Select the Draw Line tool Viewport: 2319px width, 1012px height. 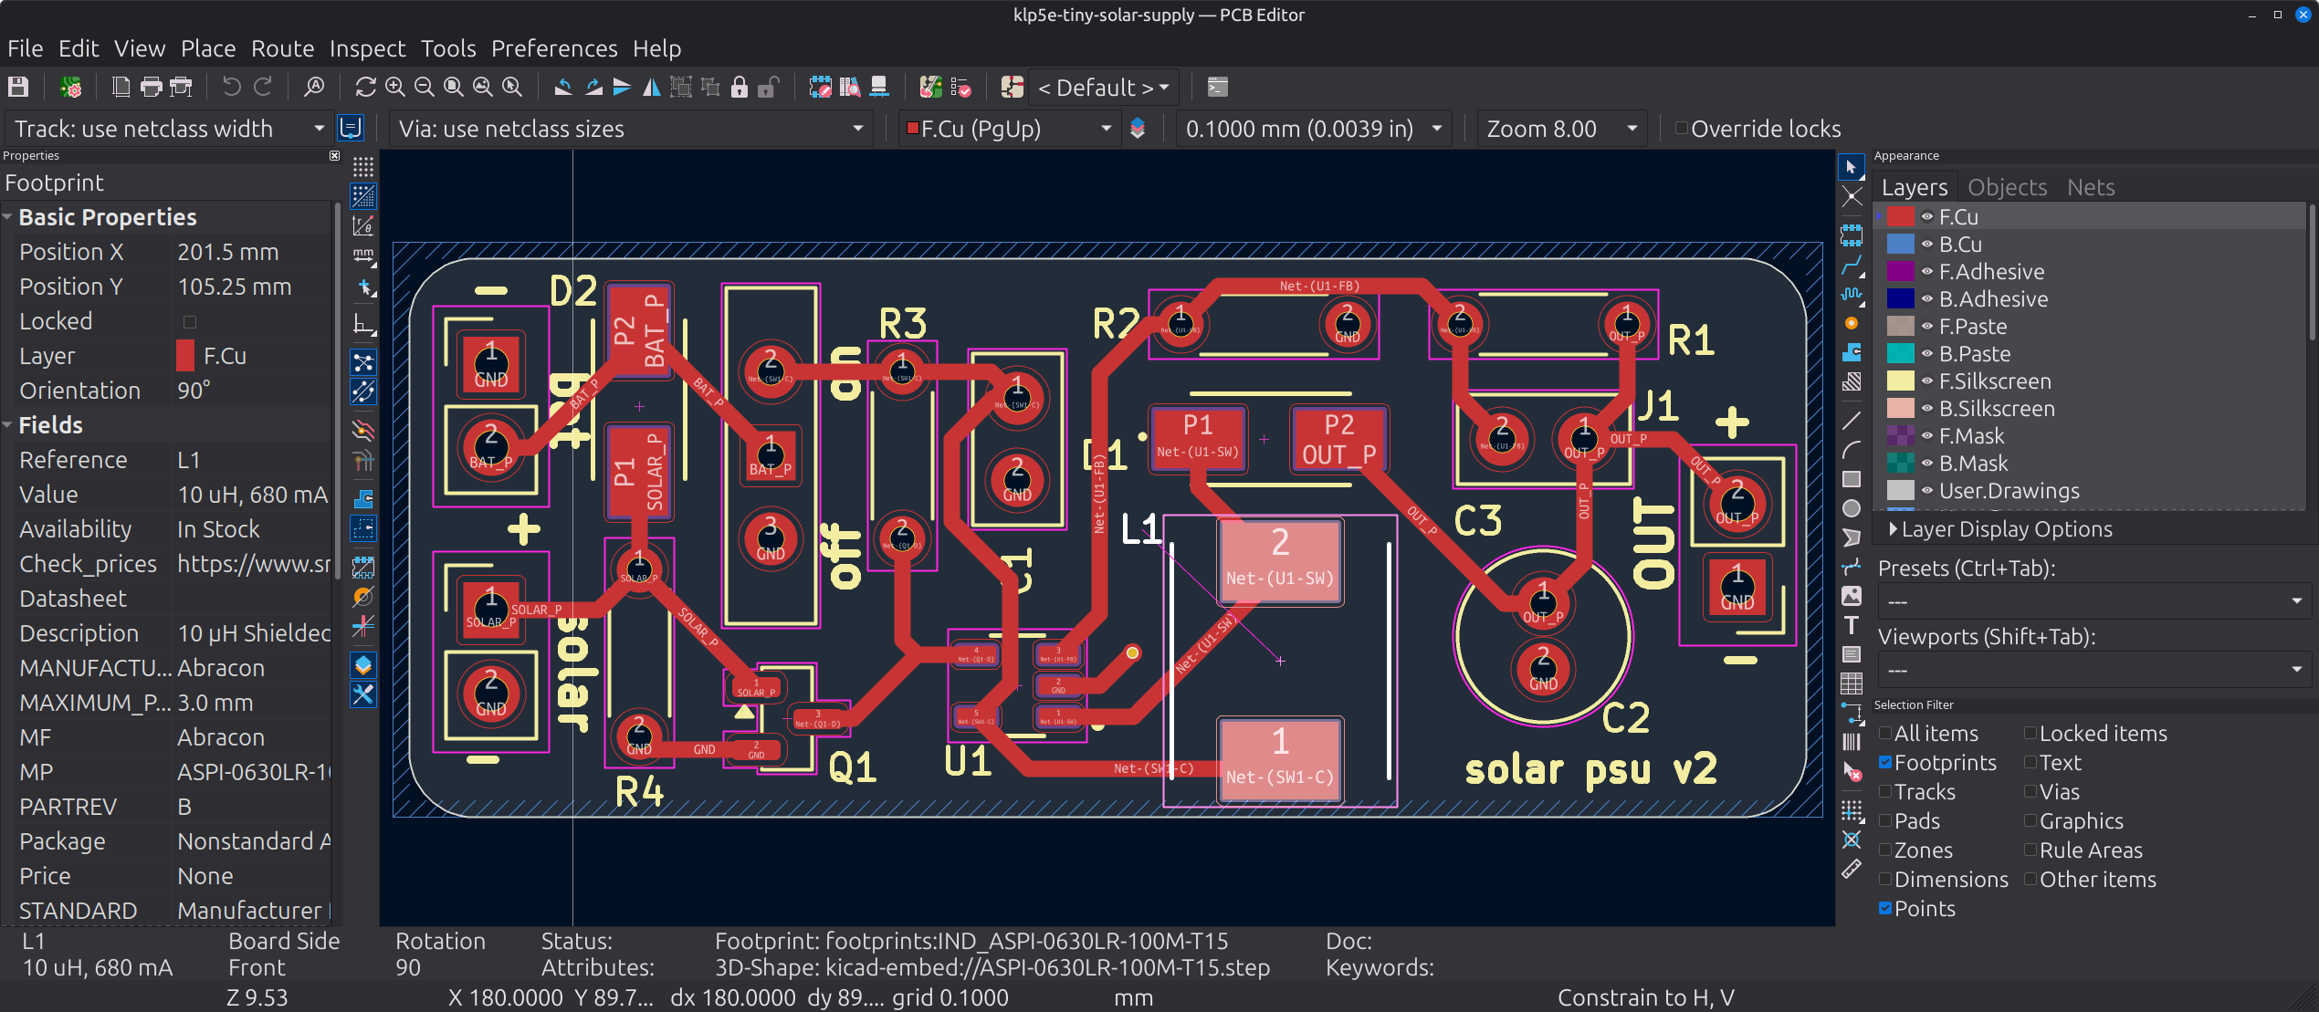(x=1851, y=421)
